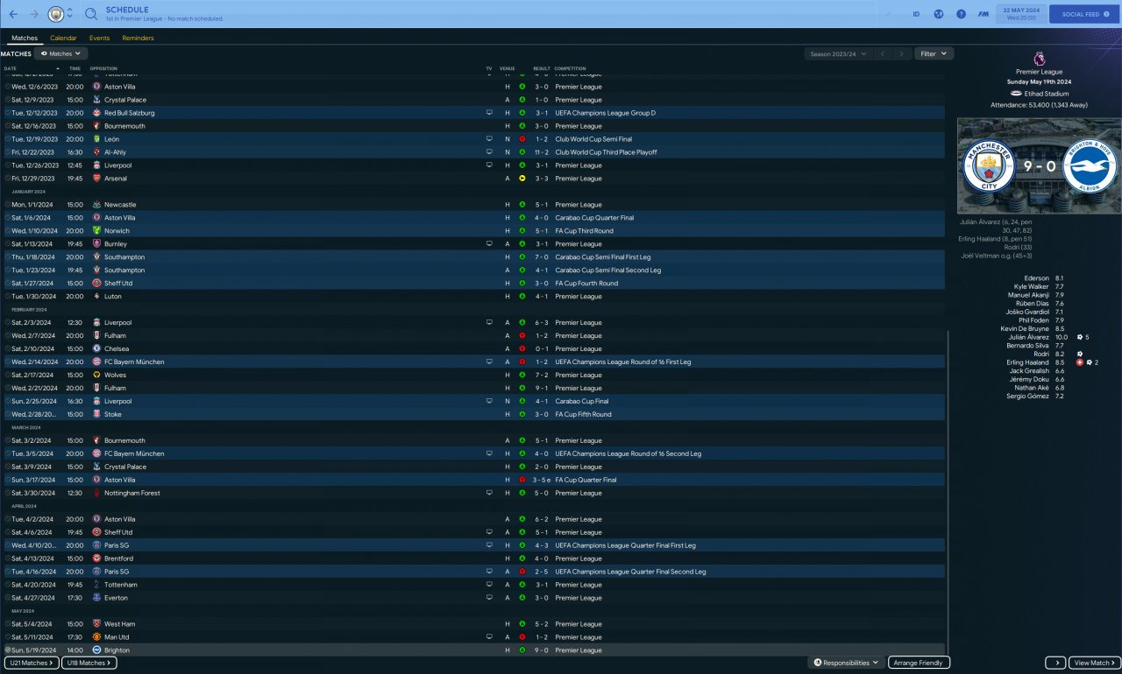The height and width of the screenshot is (674, 1122).
Task: Click the loss result icon on the León row
Action: click(522, 139)
